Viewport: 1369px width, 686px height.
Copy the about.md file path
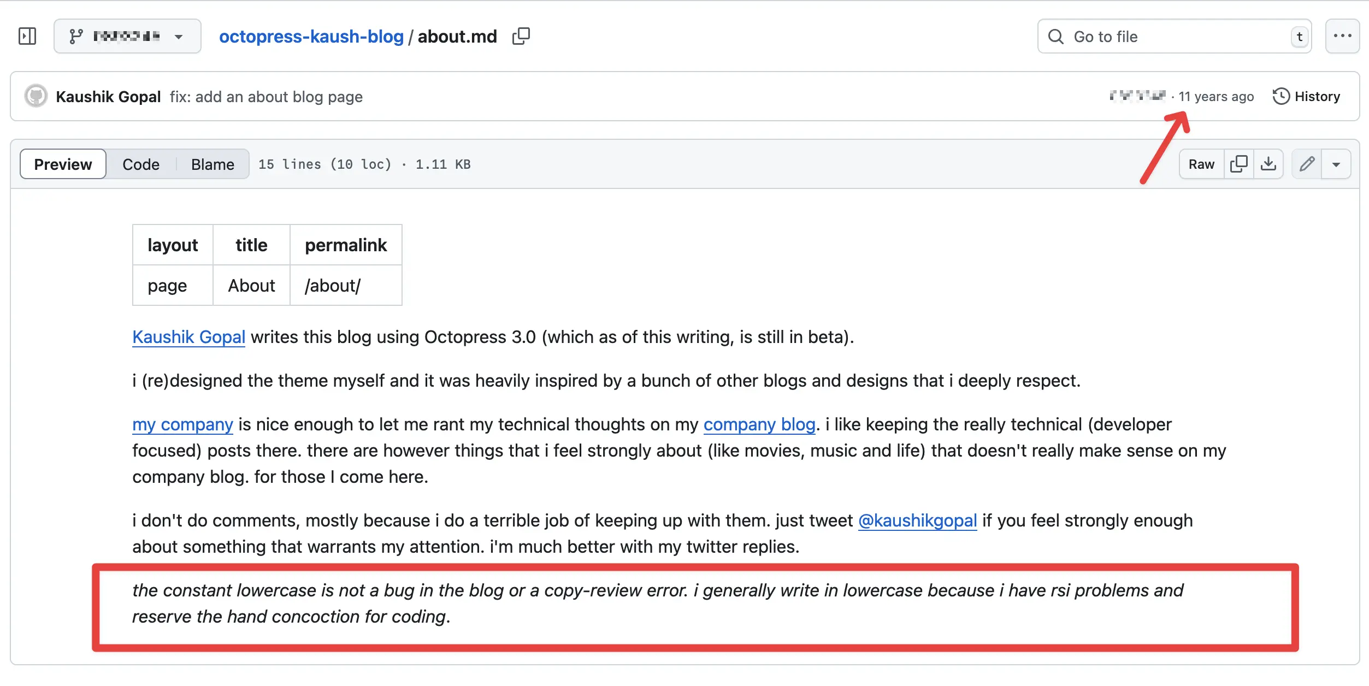(521, 36)
